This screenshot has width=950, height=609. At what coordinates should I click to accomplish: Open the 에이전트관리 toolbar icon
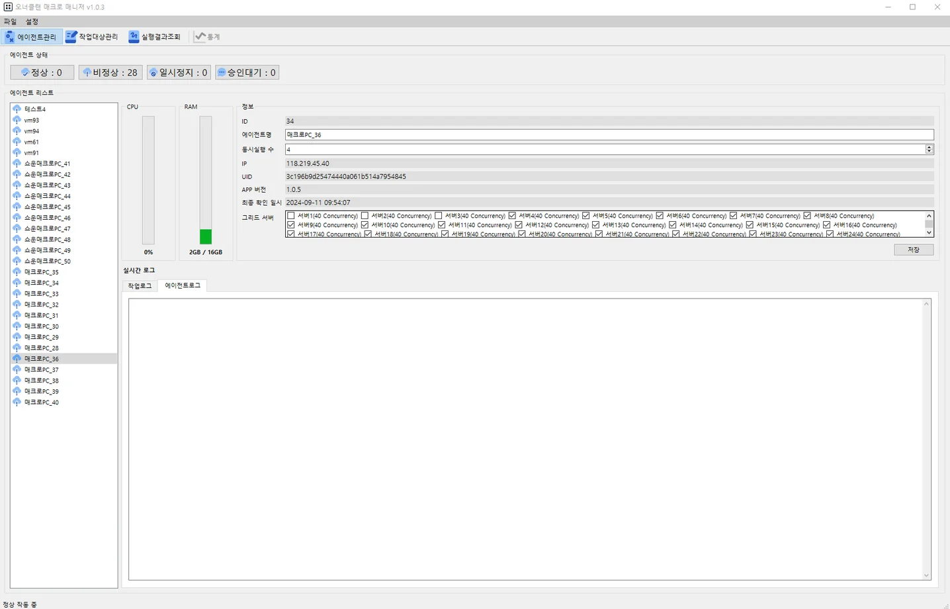(10, 37)
